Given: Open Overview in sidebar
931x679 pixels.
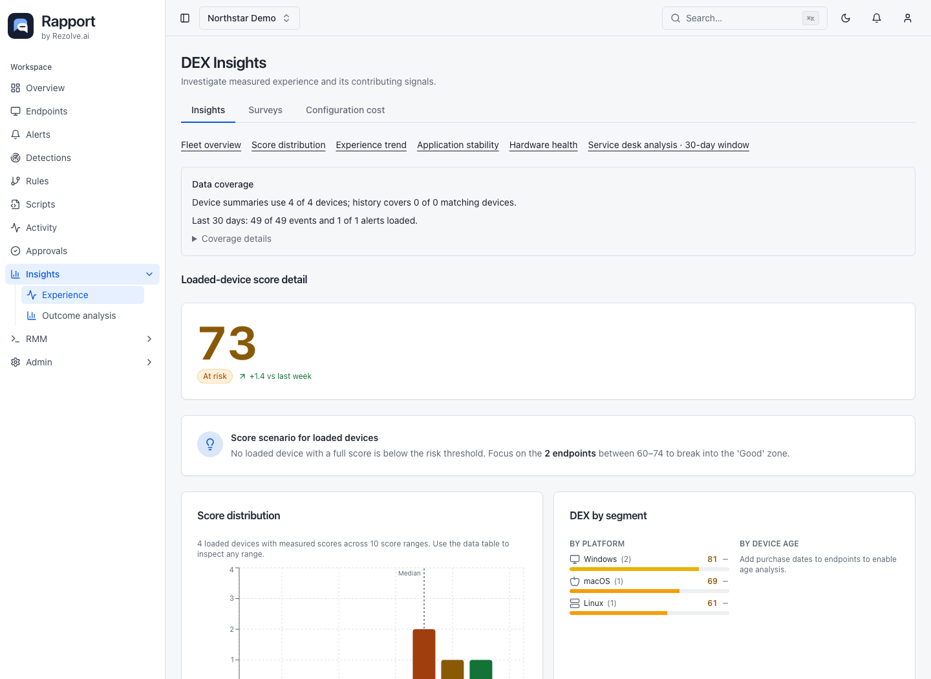Looking at the screenshot, I should coord(82,88).
